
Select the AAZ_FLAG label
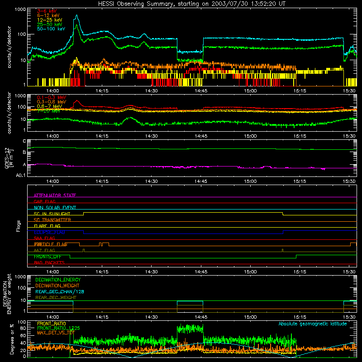pyautogui.click(x=44, y=250)
